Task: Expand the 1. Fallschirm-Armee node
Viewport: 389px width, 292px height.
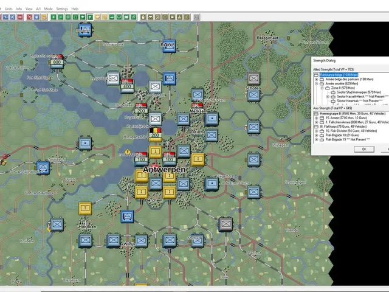Action: [x=316, y=122]
